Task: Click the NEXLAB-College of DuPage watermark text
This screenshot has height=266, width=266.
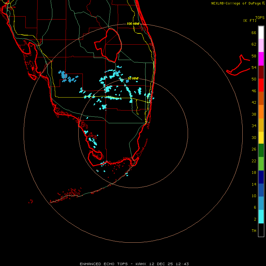Action: click(238, 3)
